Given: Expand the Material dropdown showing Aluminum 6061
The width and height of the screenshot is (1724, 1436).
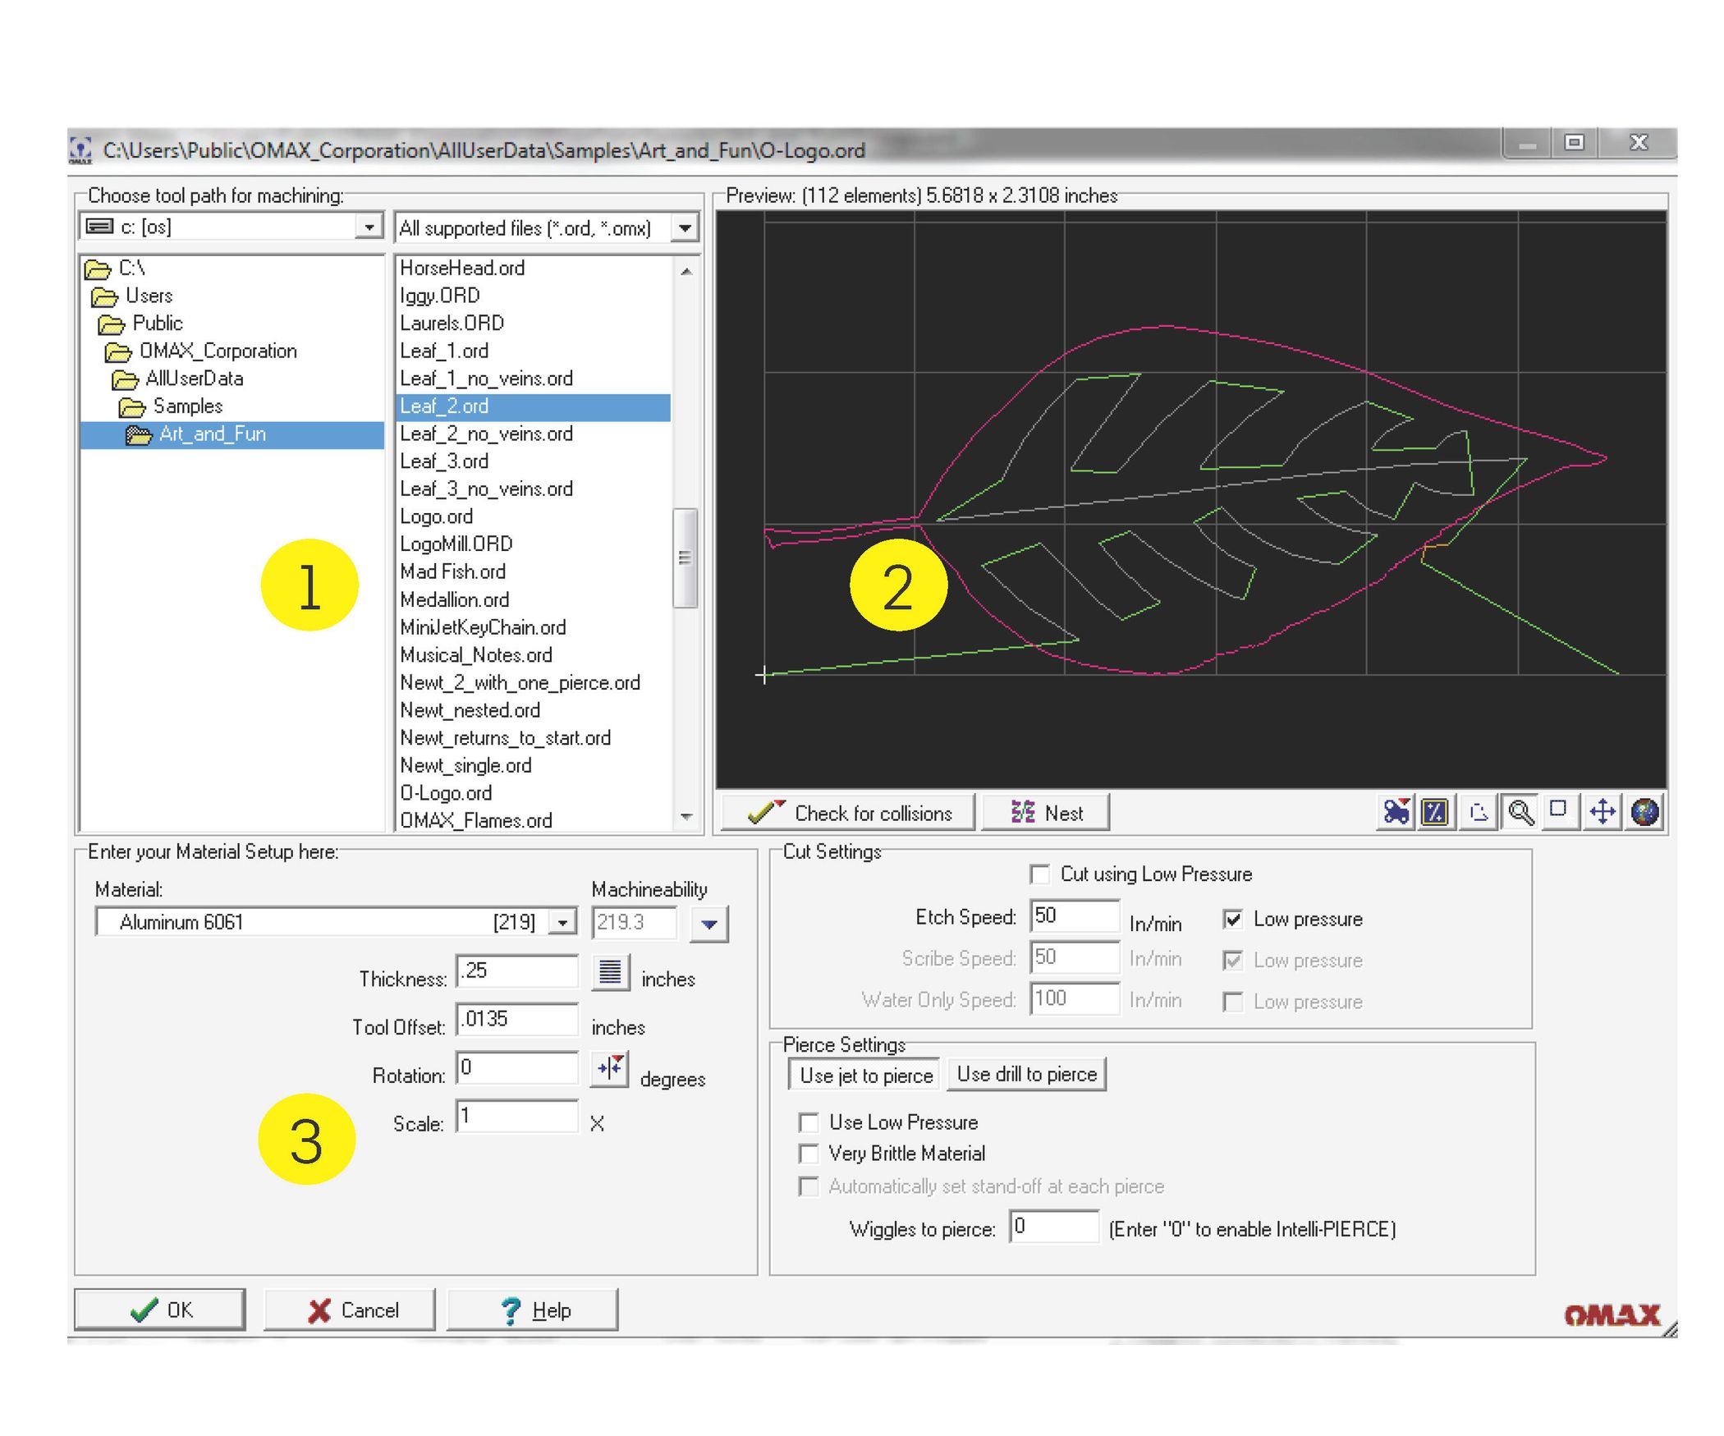Looking at the screenshot, I should pos(562,922).
